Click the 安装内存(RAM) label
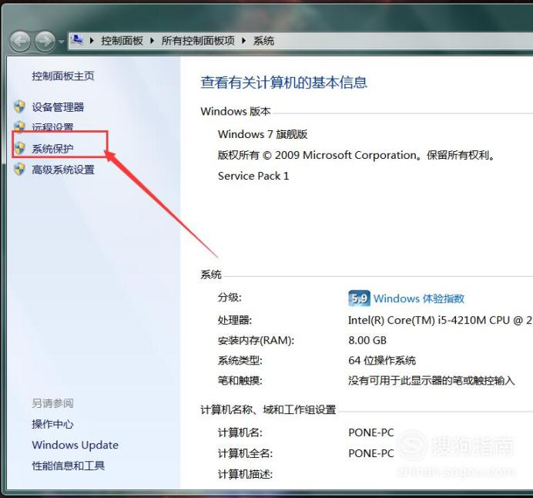The image size is (533, 498). click(x=256, y=340)
